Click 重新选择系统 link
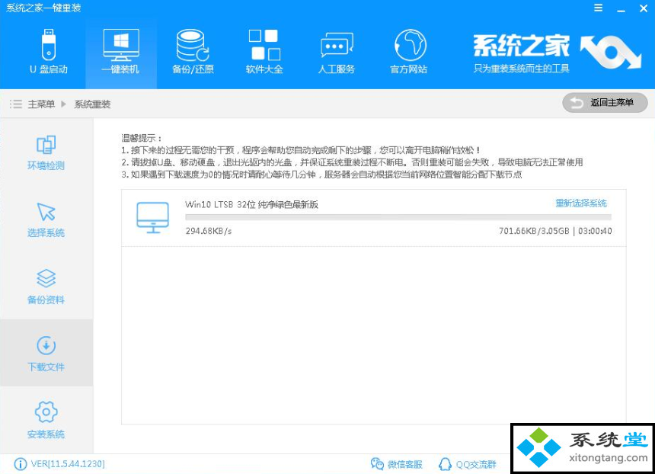 click(581, 203)
